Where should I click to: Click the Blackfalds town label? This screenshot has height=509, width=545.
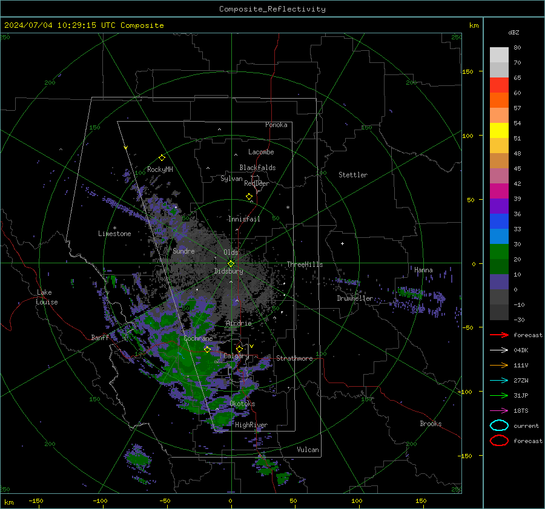click(257, 168)
